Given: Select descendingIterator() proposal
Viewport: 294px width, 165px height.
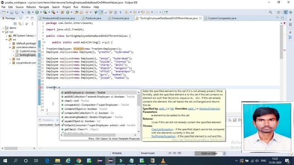Looking at the screenshot, I should 99,117.
